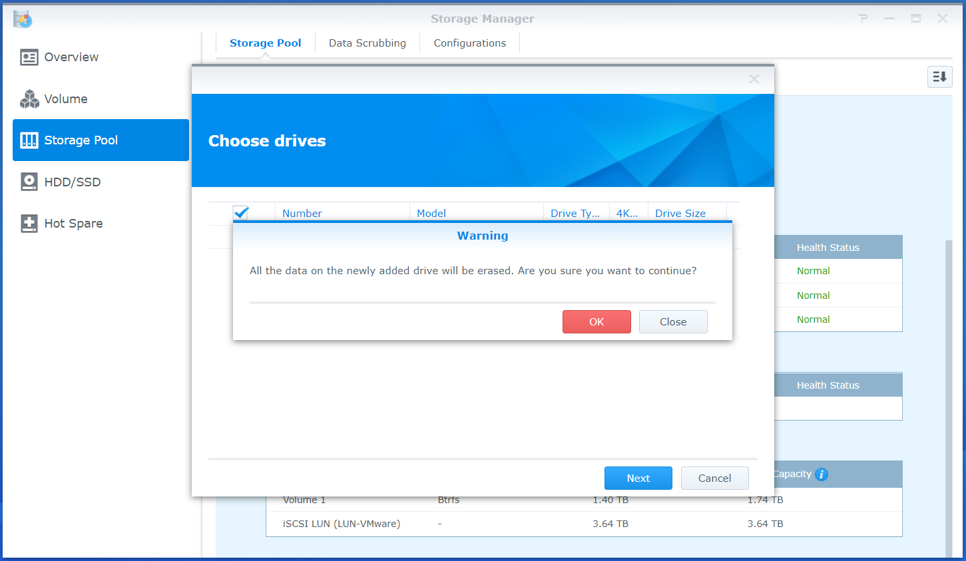Go to Volume in the sidebar
The height and width of the screenshot is (561, 966).
[x=101, y=99]
